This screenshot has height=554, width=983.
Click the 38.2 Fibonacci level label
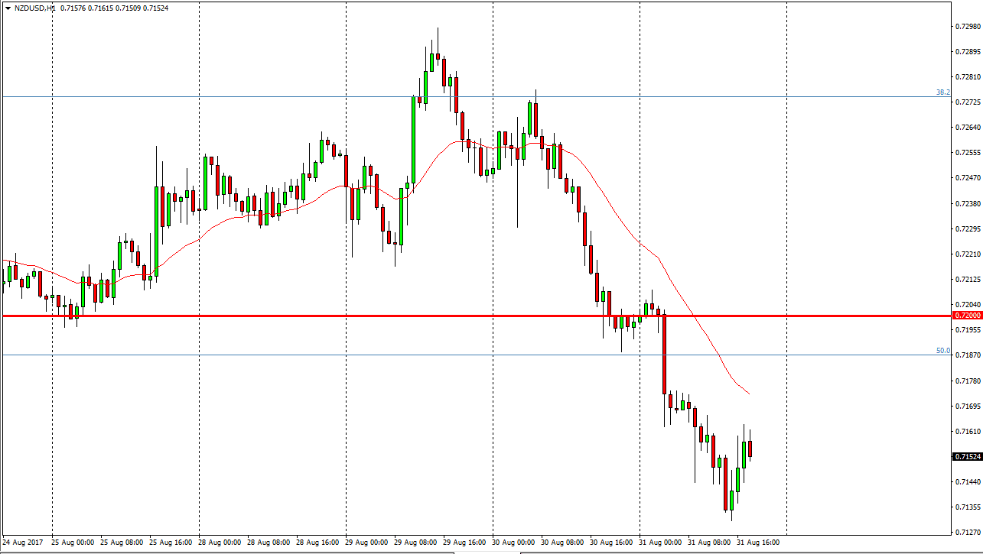click(942, 92)
